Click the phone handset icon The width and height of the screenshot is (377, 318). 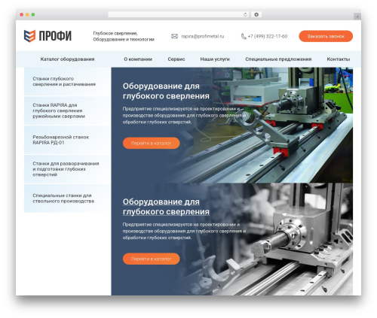[x=244, y=36]
